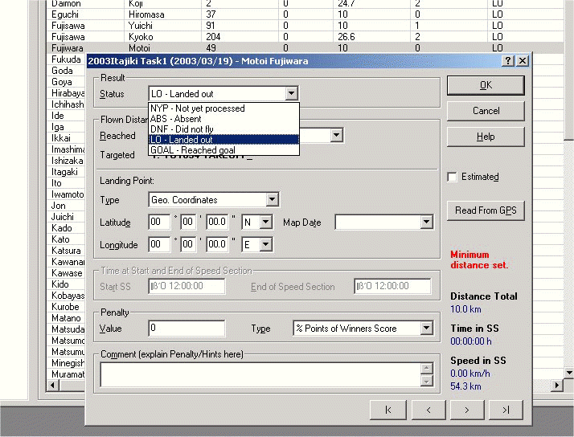The width and height of the screenshot is (574, 437).
Task: Select the Fujiwara Motoi row
Action: (x=305, y=48)
